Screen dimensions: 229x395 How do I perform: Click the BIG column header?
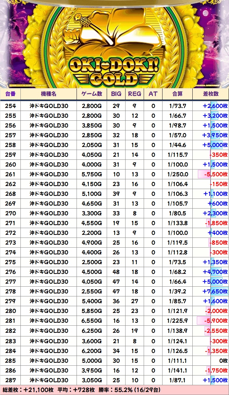116,94
